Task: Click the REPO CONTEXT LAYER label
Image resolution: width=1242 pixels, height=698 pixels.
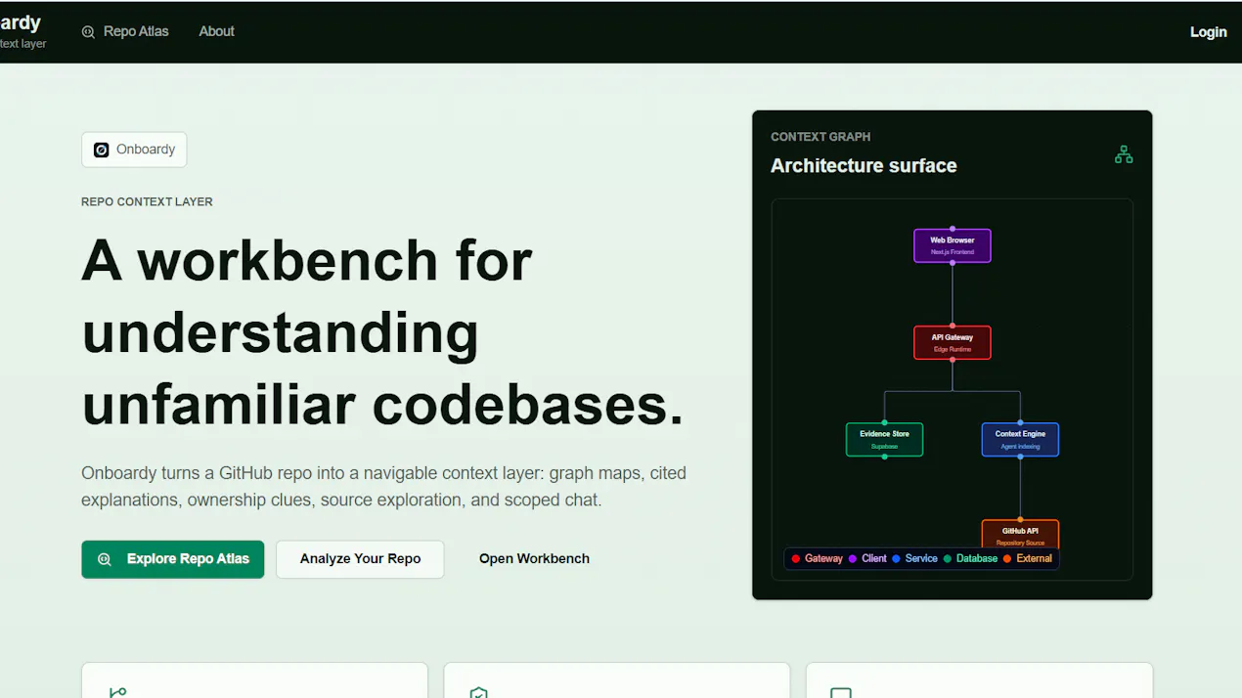Action: pos(147,202)
